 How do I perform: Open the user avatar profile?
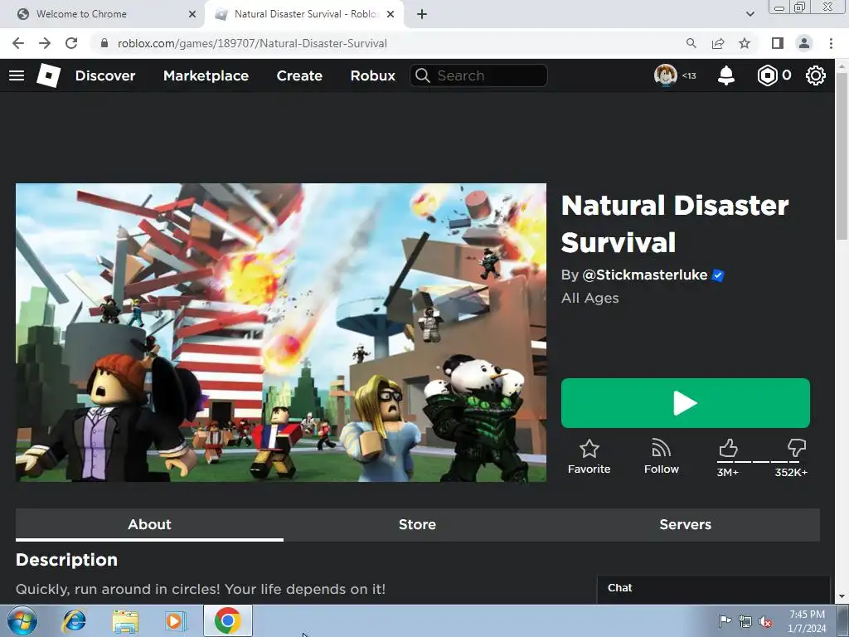[x=666, y=75]
